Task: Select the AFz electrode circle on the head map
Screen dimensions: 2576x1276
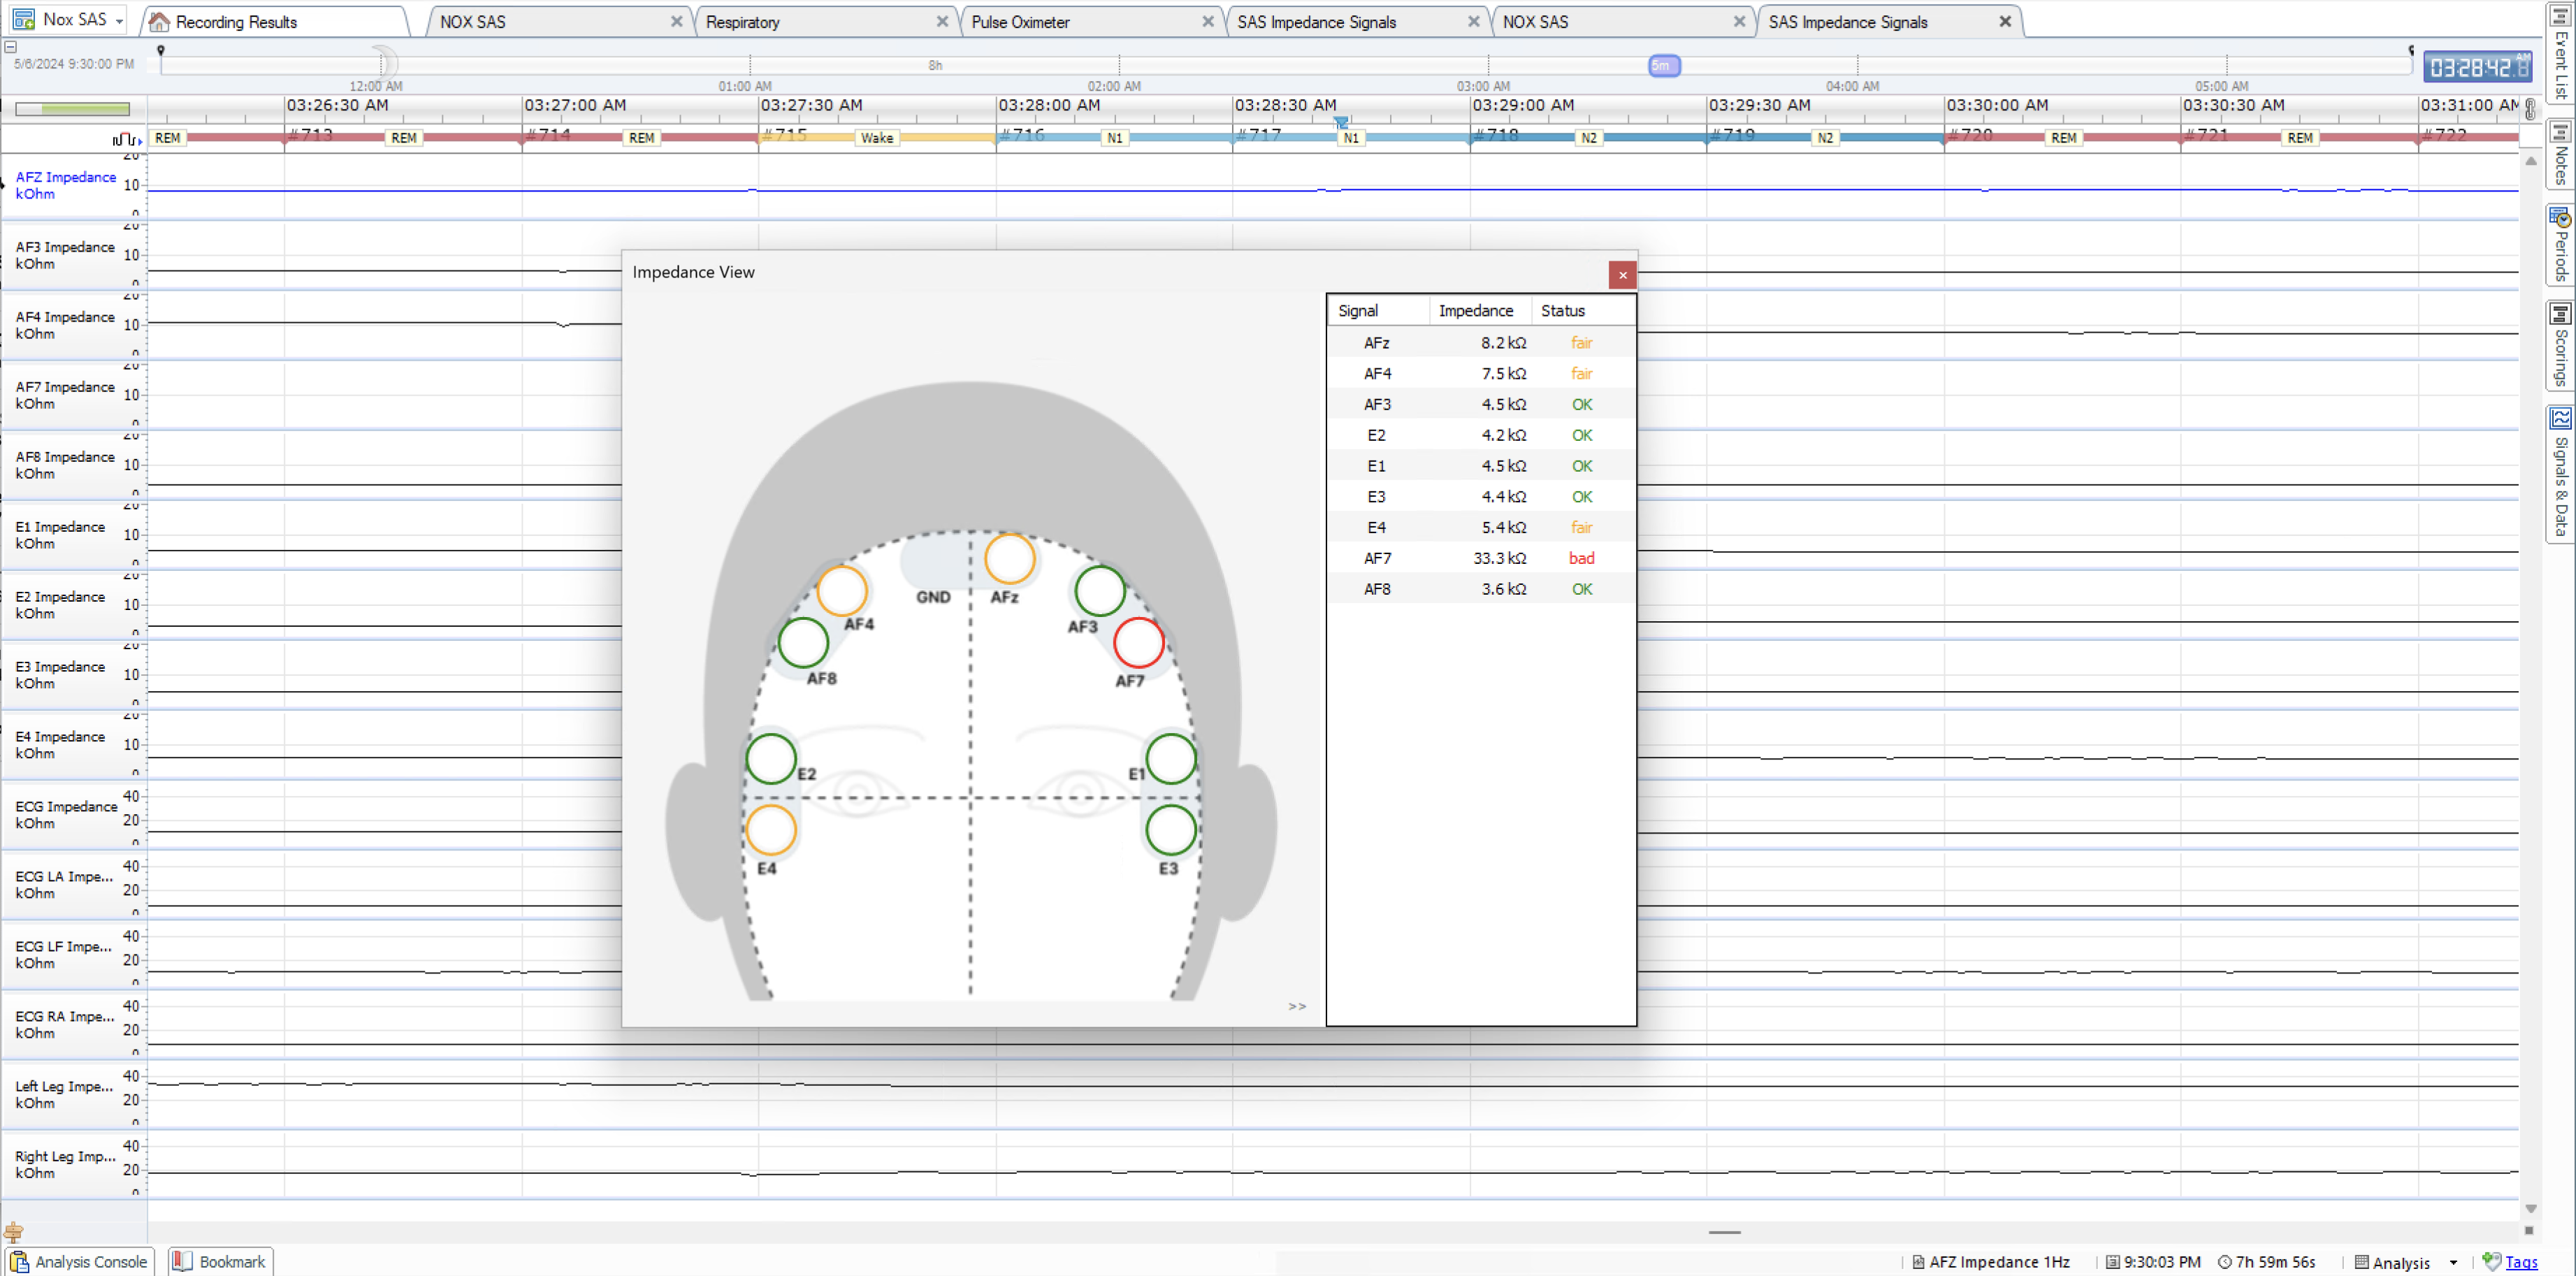Action: tap(1009, 558)
